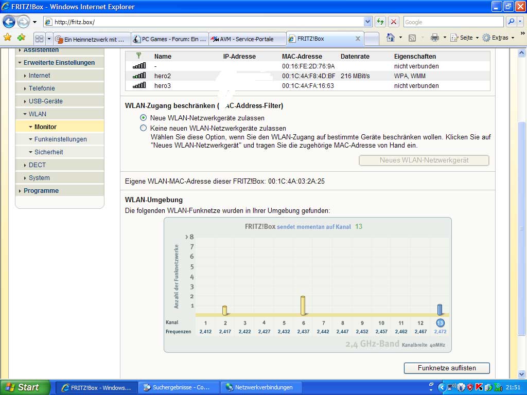Click scrollbar up arrow
Image resolution: width=527 pixels, height=395 pixels.
pyautogui.click(x=522, y=53)
